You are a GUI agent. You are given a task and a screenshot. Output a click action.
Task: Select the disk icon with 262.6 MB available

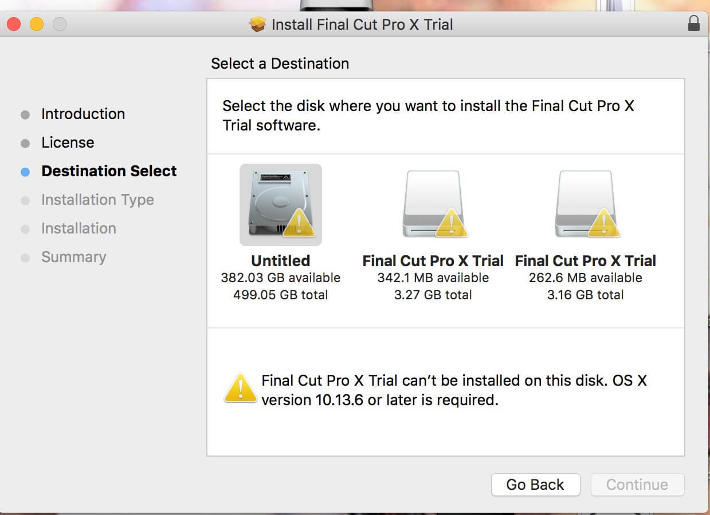pos(585,204)
